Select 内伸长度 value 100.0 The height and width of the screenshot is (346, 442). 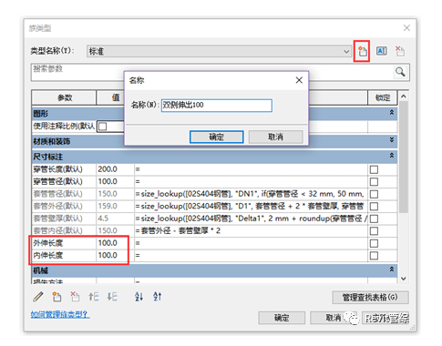click(108, 255)
